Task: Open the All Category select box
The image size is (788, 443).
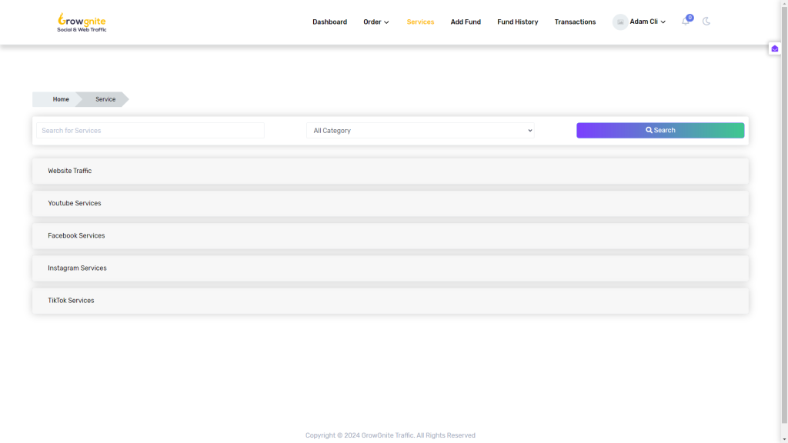Action: (420, 131)
